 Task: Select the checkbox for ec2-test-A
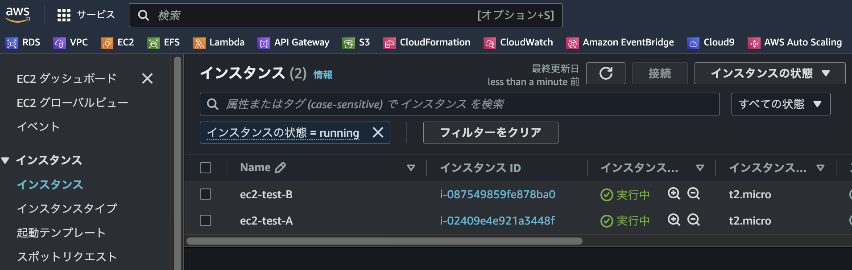click(206, 220)
